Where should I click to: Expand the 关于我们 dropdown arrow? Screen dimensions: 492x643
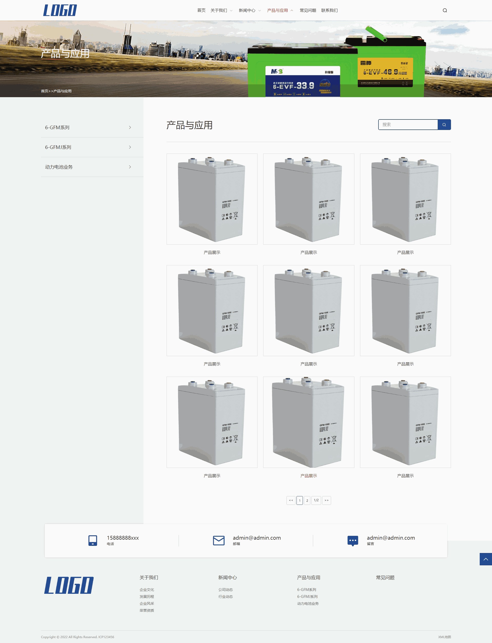pyautogui.click(x=231, y=11)
